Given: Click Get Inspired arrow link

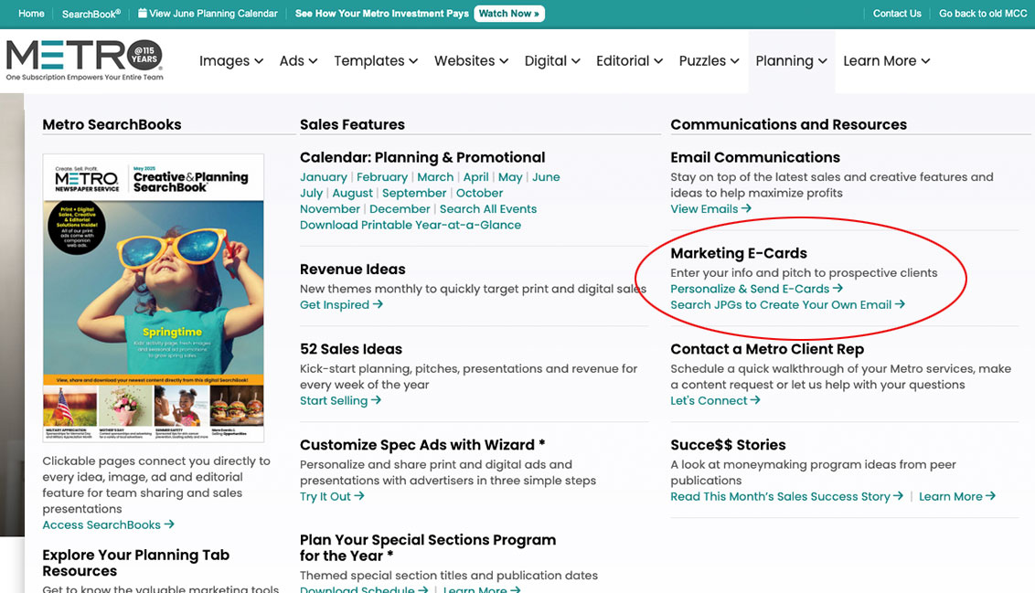Looking at the screenshot, I should point(341,305).
